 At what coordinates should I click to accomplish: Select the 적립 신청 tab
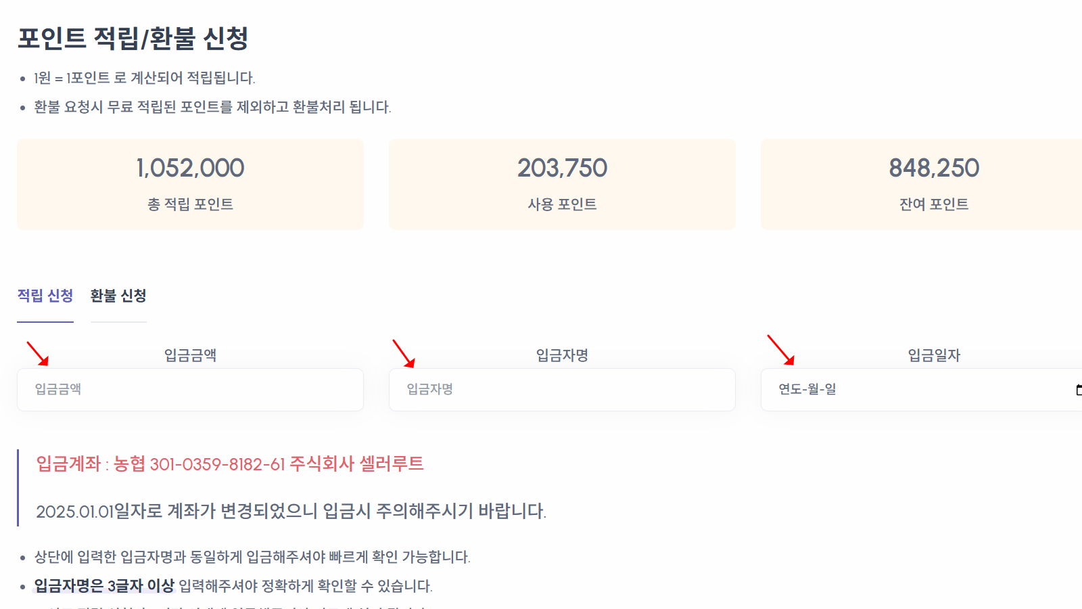click(45, 296)
